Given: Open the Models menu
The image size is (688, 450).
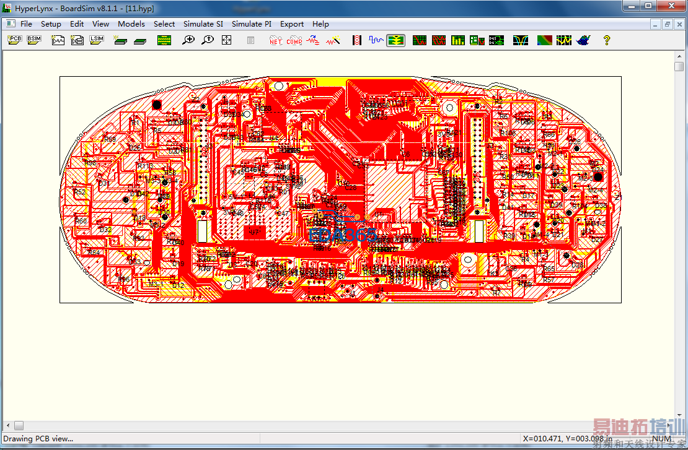Looking at the screenshot, I should tap(131, 24).
